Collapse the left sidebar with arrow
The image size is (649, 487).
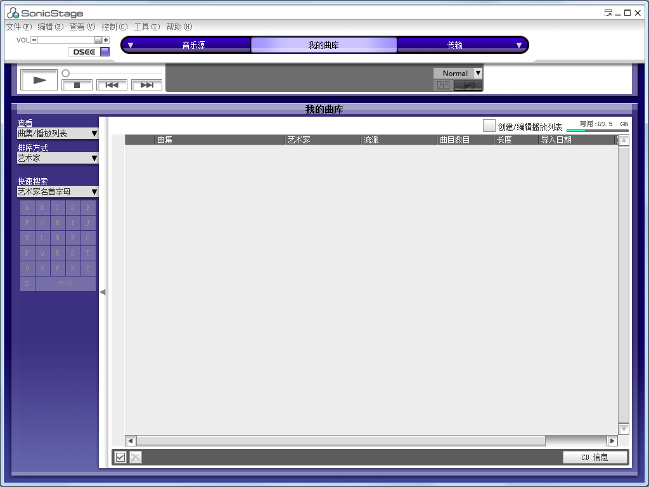coord(103,292)
